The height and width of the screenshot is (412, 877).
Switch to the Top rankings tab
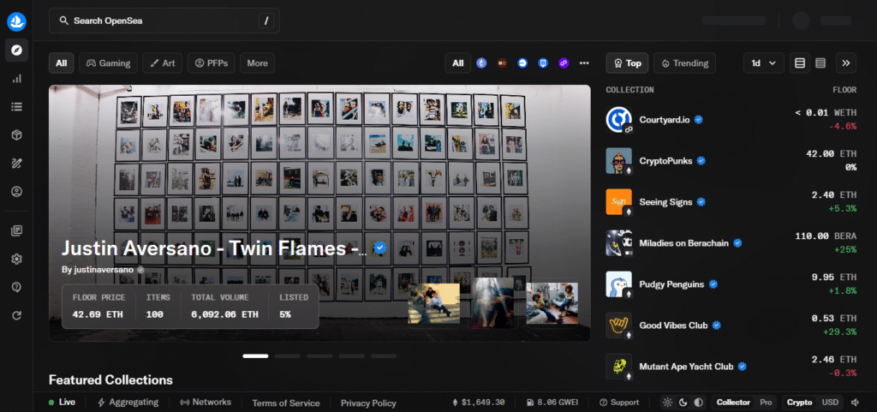[627, 63]
